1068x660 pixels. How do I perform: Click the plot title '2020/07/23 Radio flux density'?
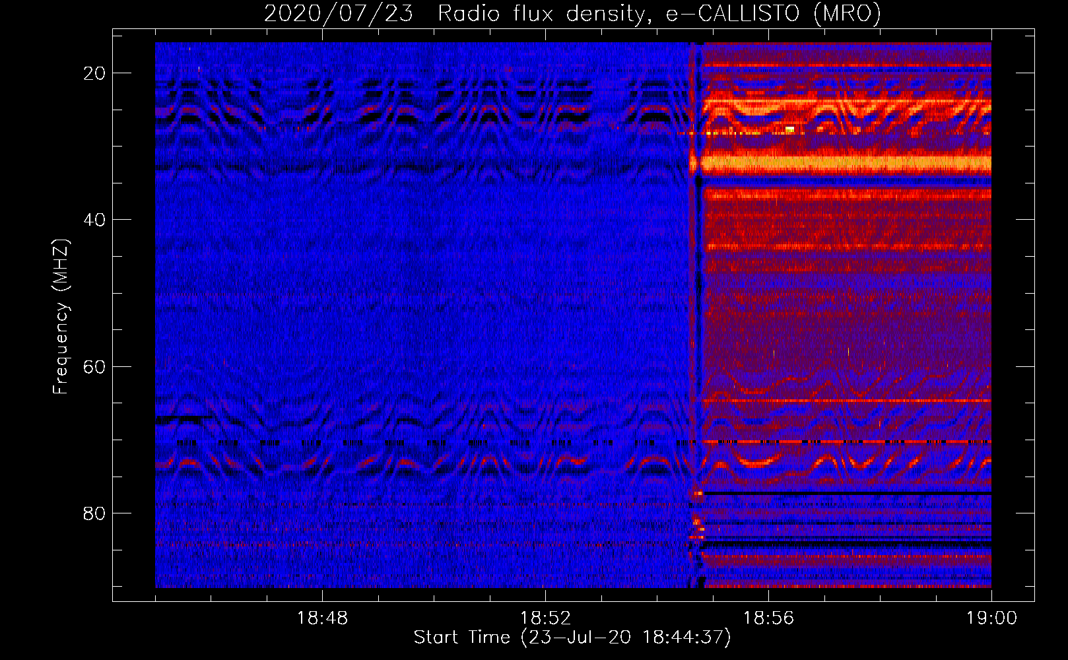(x=572, y=13)
